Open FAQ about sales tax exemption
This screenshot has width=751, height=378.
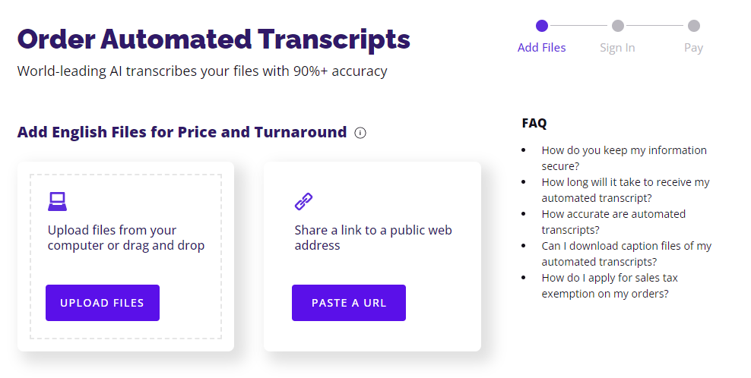tap(610, 285)
